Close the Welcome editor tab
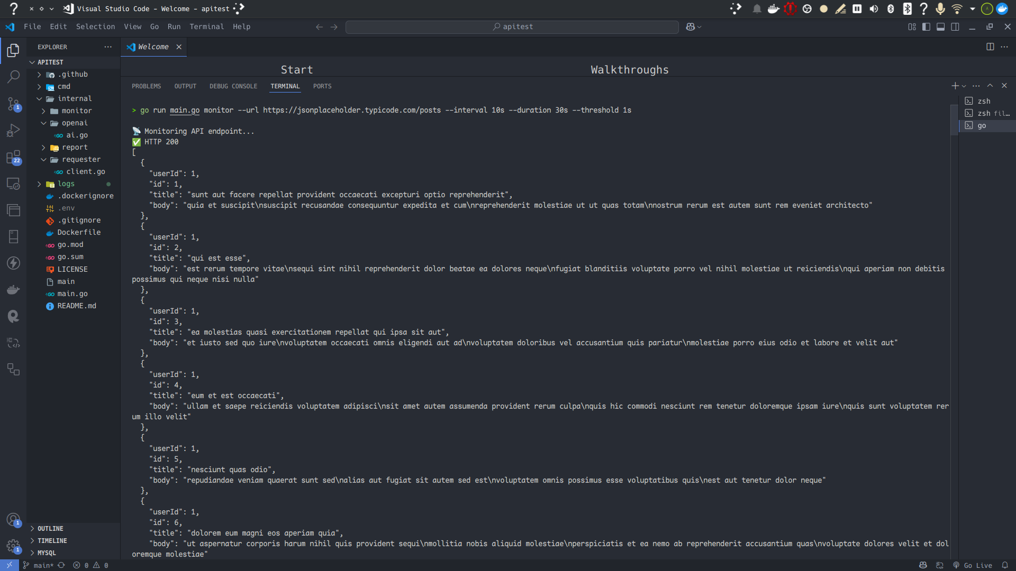The width and height of the screenshot is (1016, 571). click(179, 47)
